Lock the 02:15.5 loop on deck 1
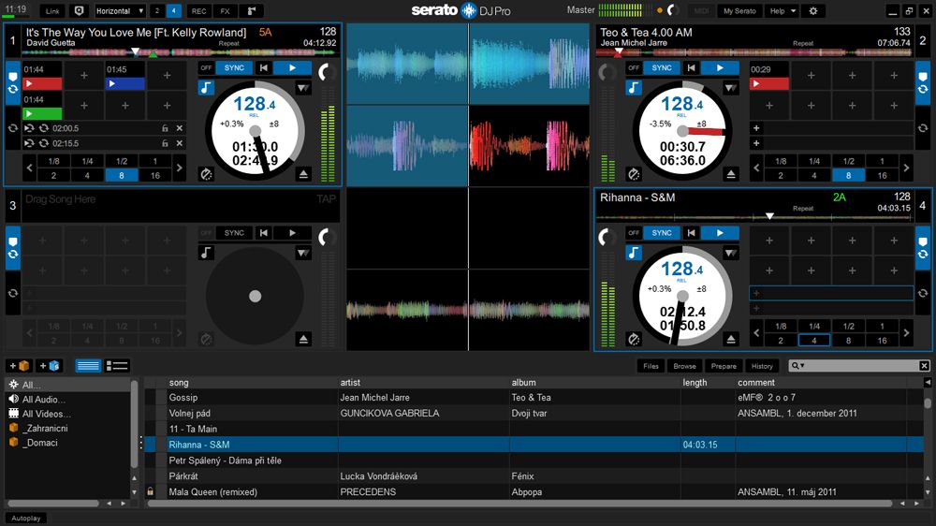936x526 pixels. 166,143
